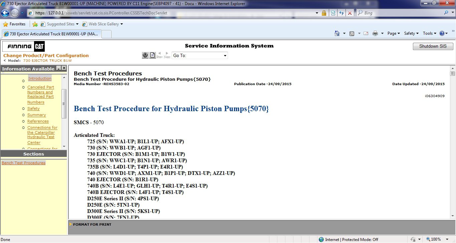Viewport: 456px width, 243px height.
Task: Click the sidebar list scrollbar thumb
Action: [x=64, y=103]
